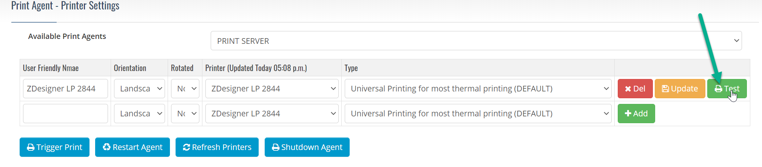Open second row Rotated dropdown

(185, 114)
